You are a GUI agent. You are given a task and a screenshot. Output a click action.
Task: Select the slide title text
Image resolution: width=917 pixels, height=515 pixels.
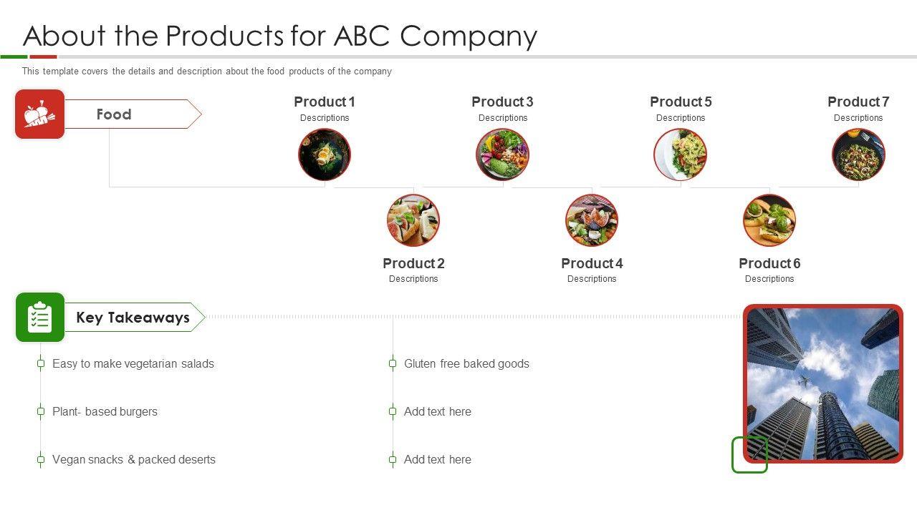[280, 36]
